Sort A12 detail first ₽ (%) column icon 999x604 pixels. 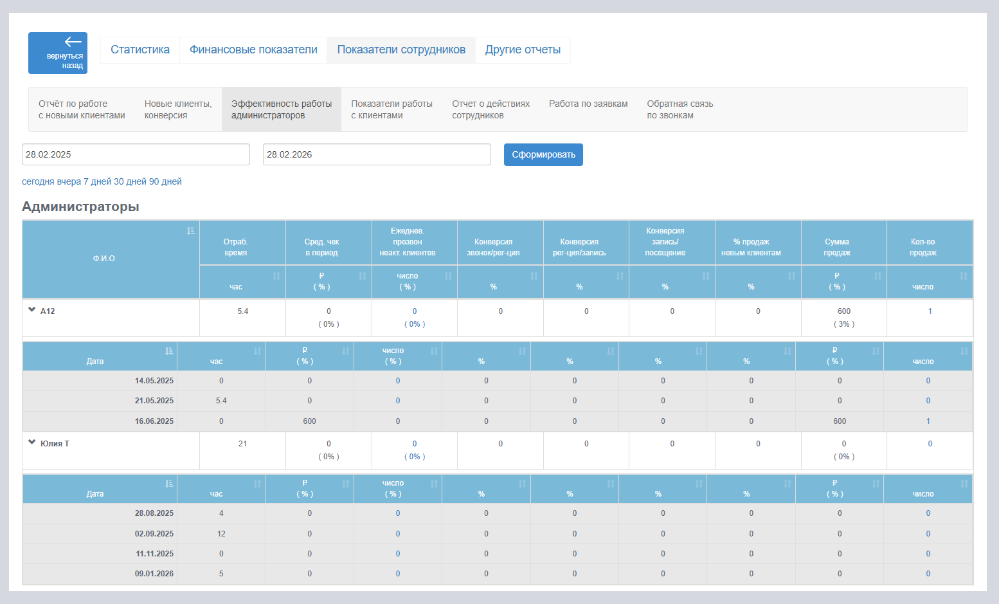(346, 351)
